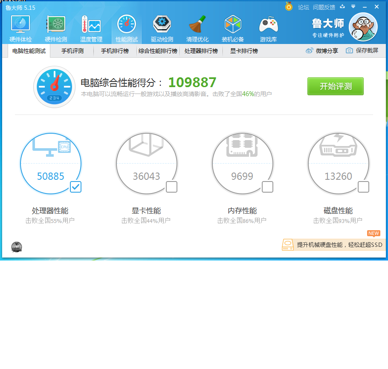Open 驱动检测 driver detection
The height and width of the screenshot is (369, 388).
(x=162, y=29)
